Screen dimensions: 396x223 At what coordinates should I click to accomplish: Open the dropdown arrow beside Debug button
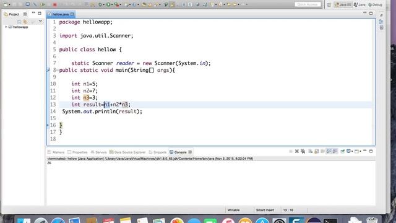pos(104,4)
